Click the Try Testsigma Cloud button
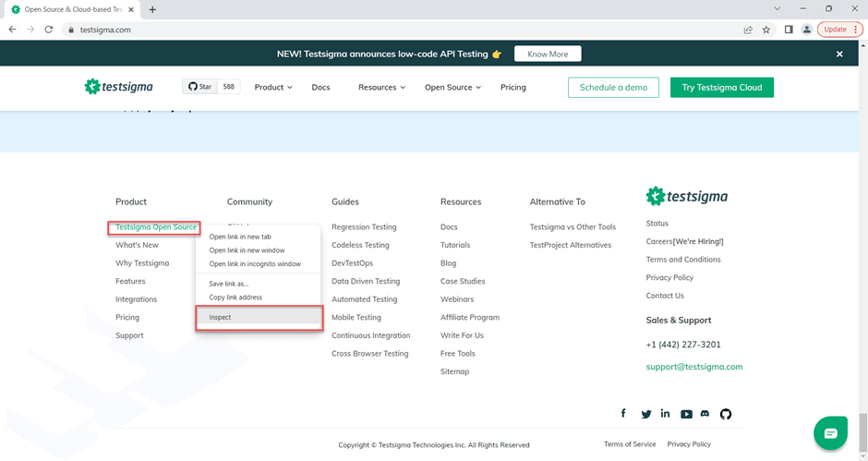This screenshot has height=461, width=868. coord(722,87)
